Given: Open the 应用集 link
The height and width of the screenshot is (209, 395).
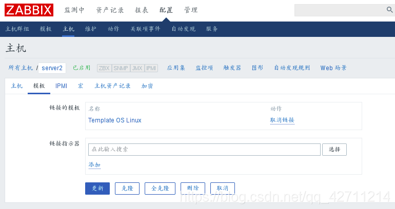Looking at the screenshot, I should pyautogui.click(x=176, y=68).
